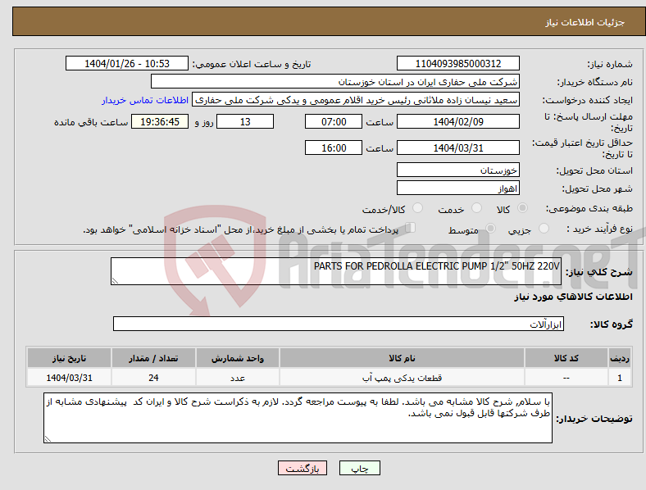Click the ردیف column header

pyautogui.click(x=620, y=358)
